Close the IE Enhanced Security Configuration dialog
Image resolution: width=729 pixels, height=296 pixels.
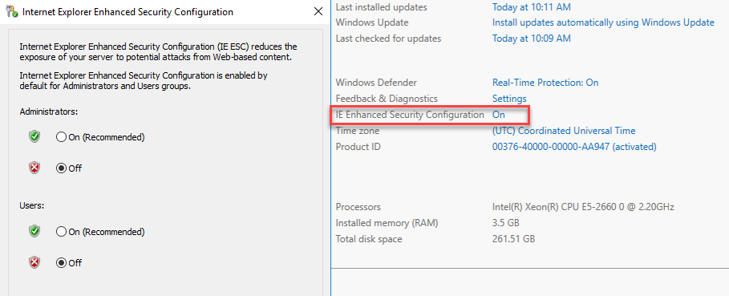[318, 11]
